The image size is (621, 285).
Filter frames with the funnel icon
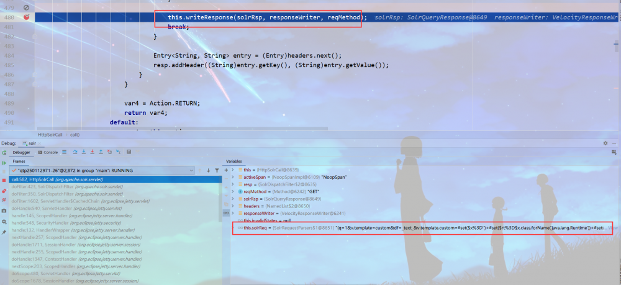[x=217, y=171]
